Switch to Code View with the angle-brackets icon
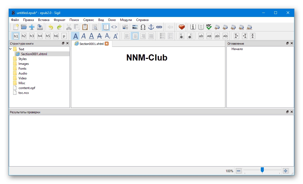303x184 pixels. tap(114, 27)
